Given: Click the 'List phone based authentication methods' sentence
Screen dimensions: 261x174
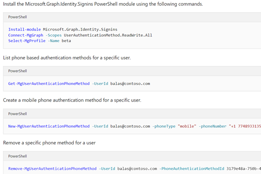Looking at the screenshot, I should click(67, 58).
